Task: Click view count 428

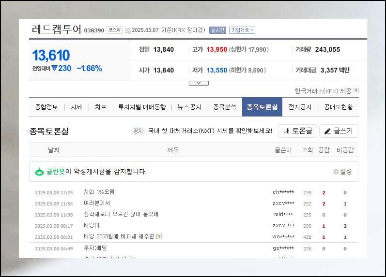Action: [x=307, y=237]
